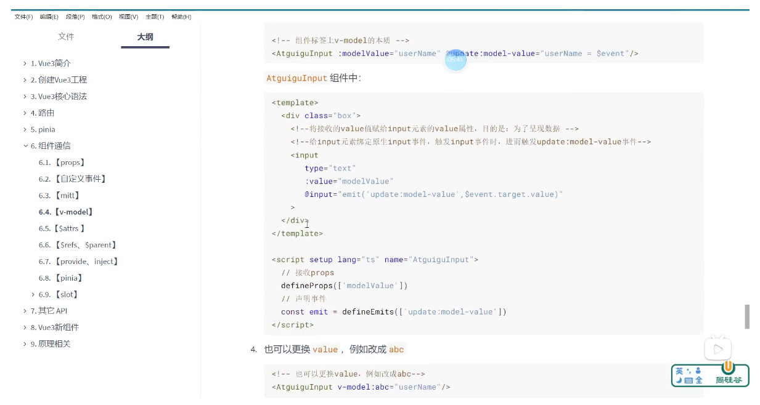
Task: Switch to the 文件 sidebar tab
Action: click(x=66, y=37)
